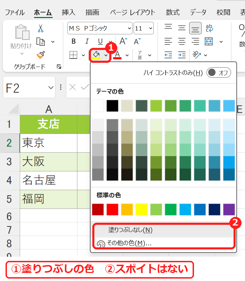Toggle the ハイ コントラストのみ switch
The width and height of the screenshot is (245, 281).
(219, 73)
